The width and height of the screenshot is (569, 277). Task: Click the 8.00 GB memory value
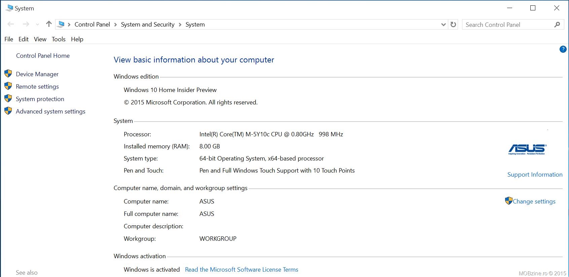coord(210,146)
